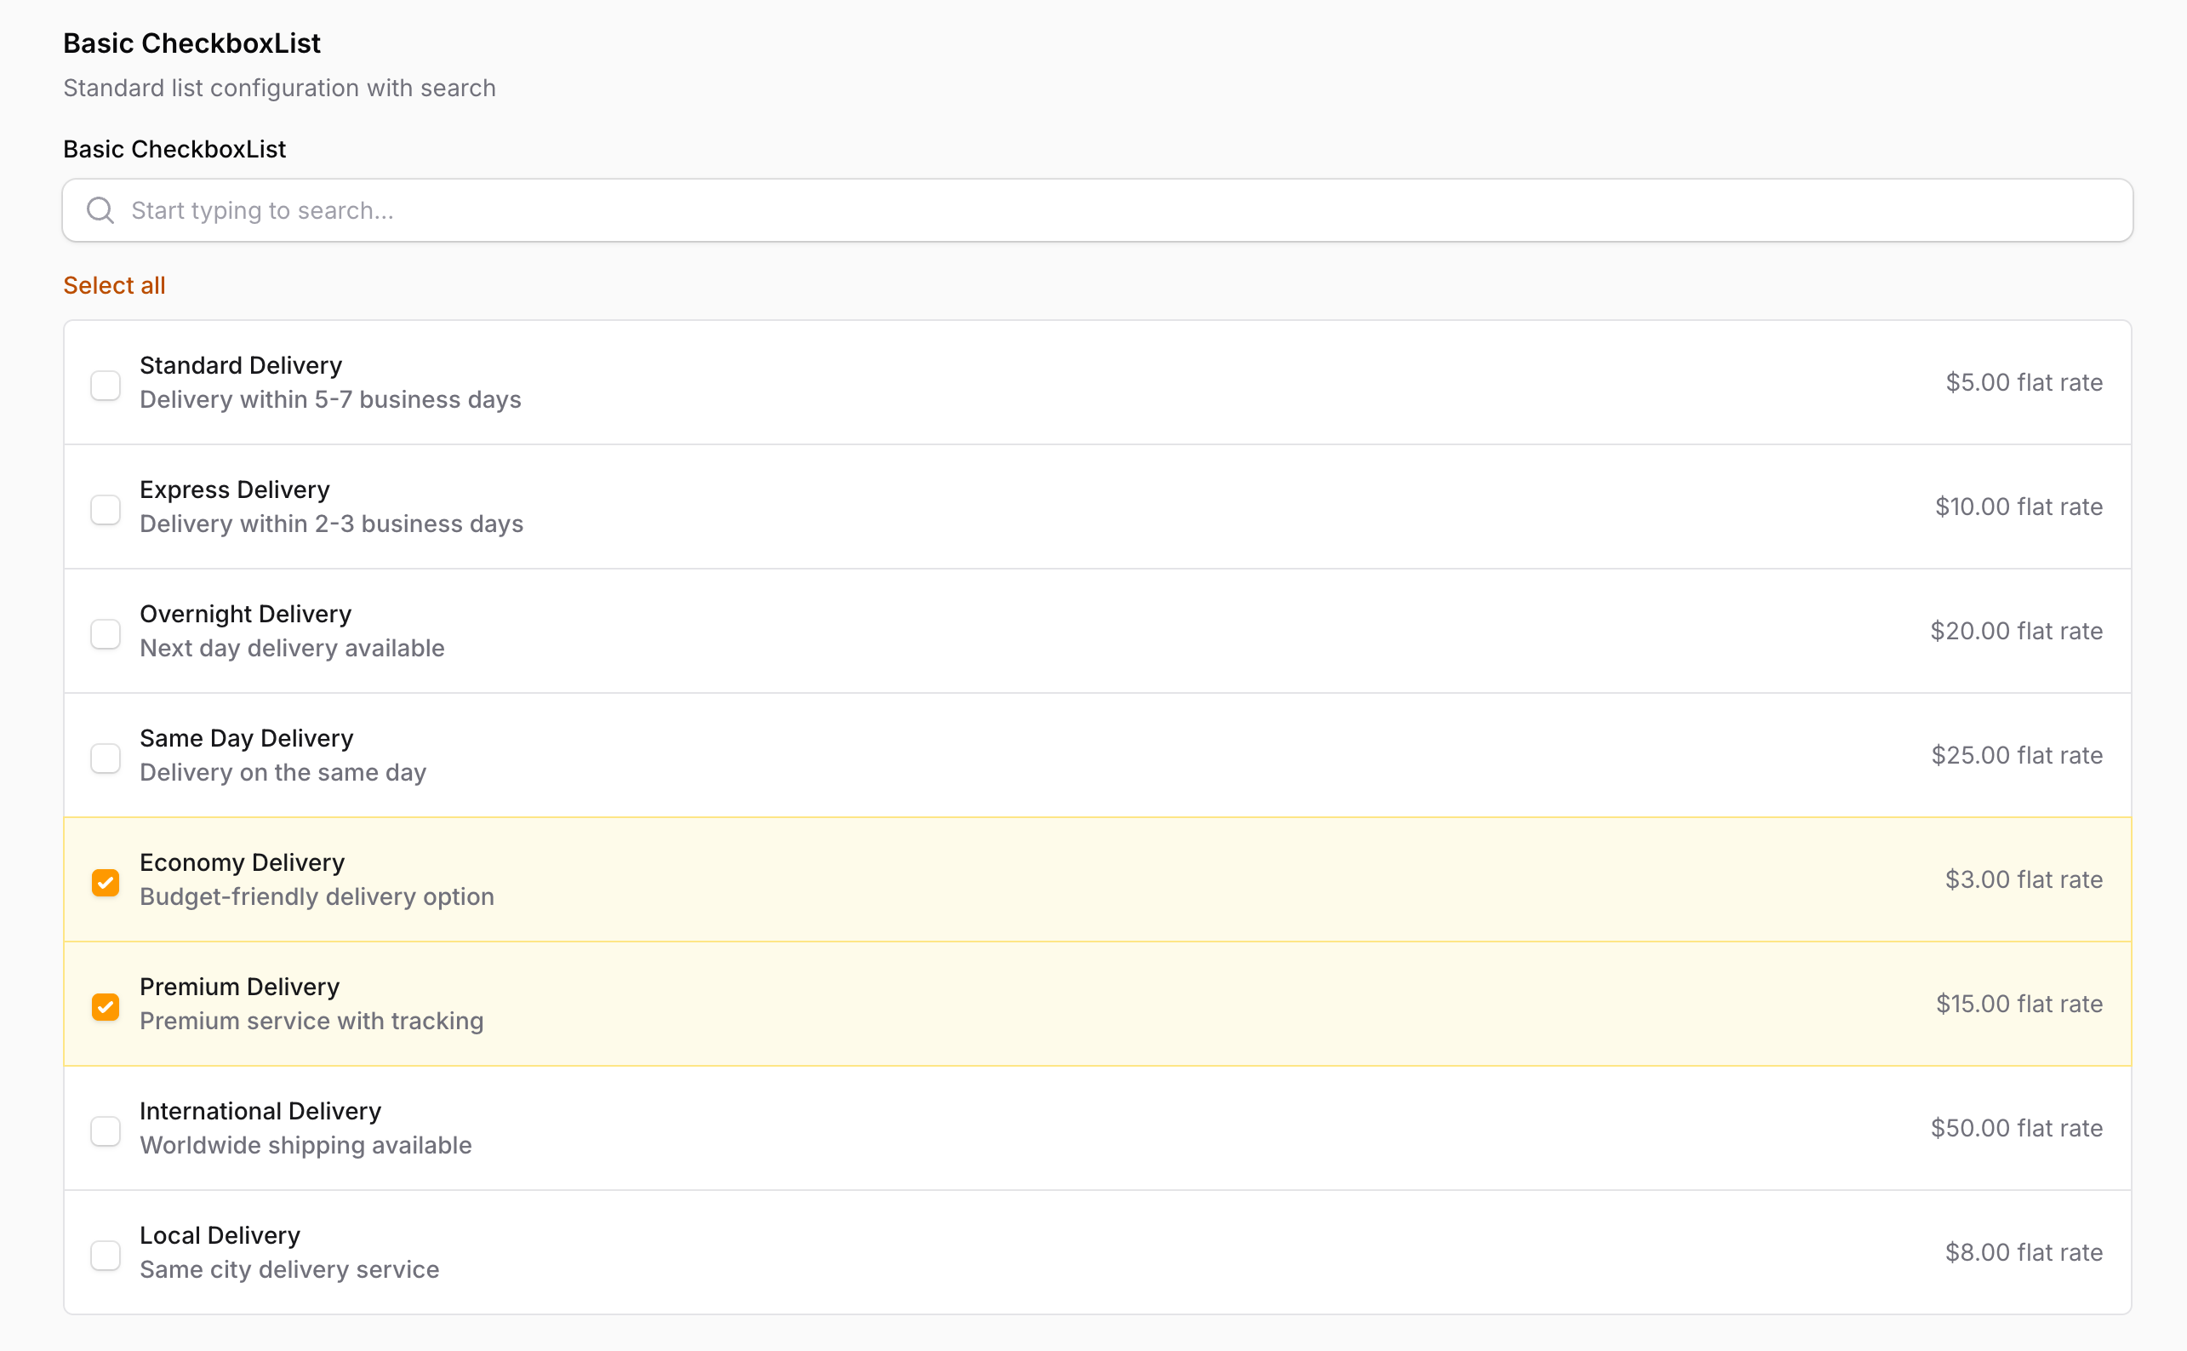This screenshot has width=2187, height=1351.
Task: Uncheck the Premium Delivery checkbox
Action: coord(106,1006)
